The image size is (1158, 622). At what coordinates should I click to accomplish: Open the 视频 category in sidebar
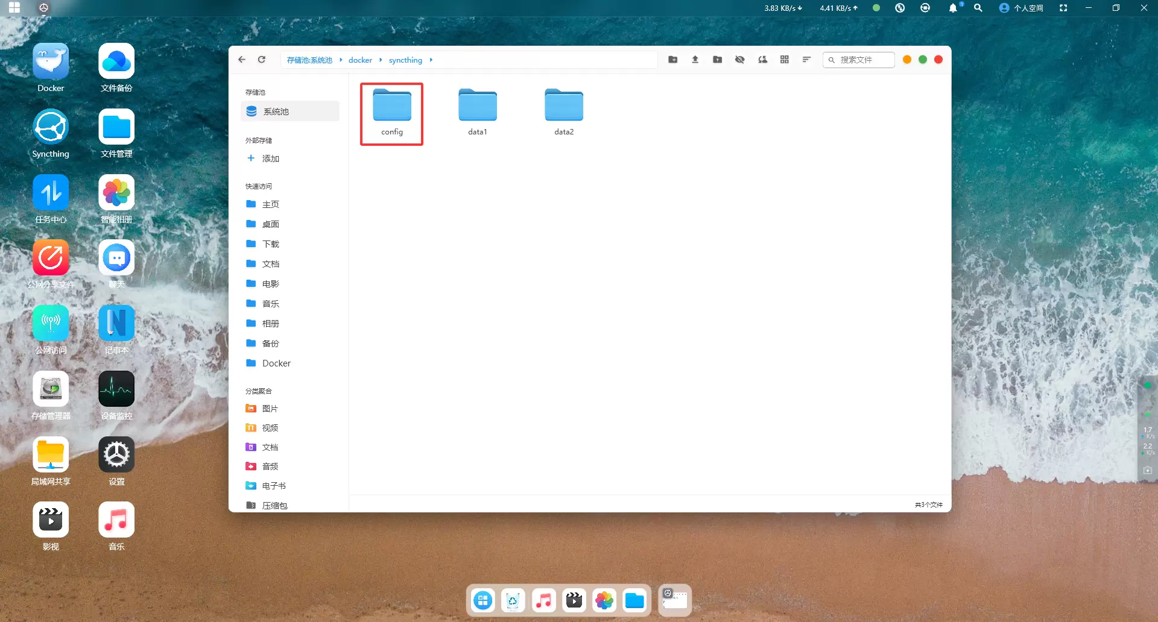270,428
